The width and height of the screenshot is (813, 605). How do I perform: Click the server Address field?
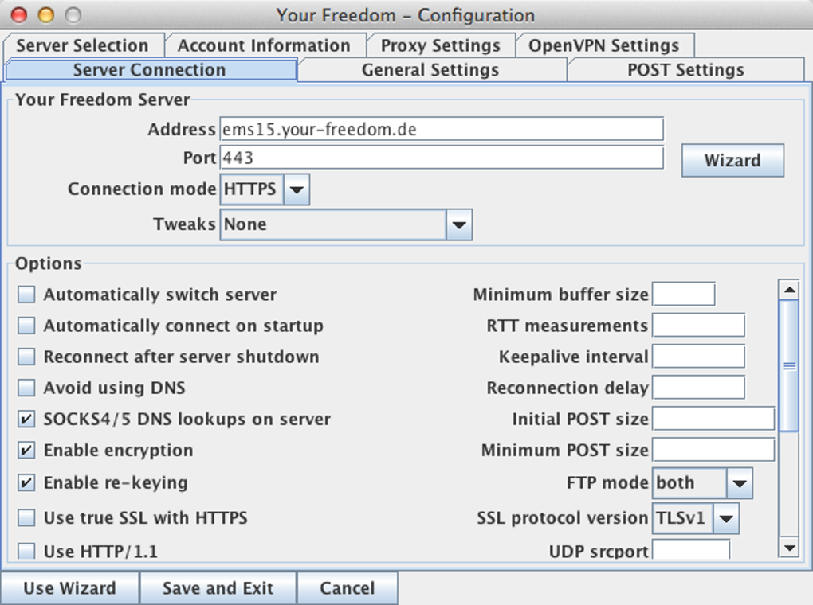[441, 129]
